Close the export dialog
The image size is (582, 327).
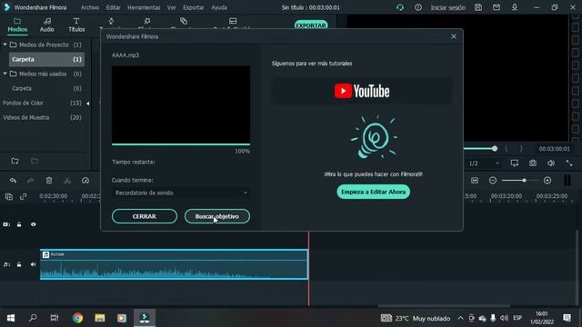coord(454,36)
